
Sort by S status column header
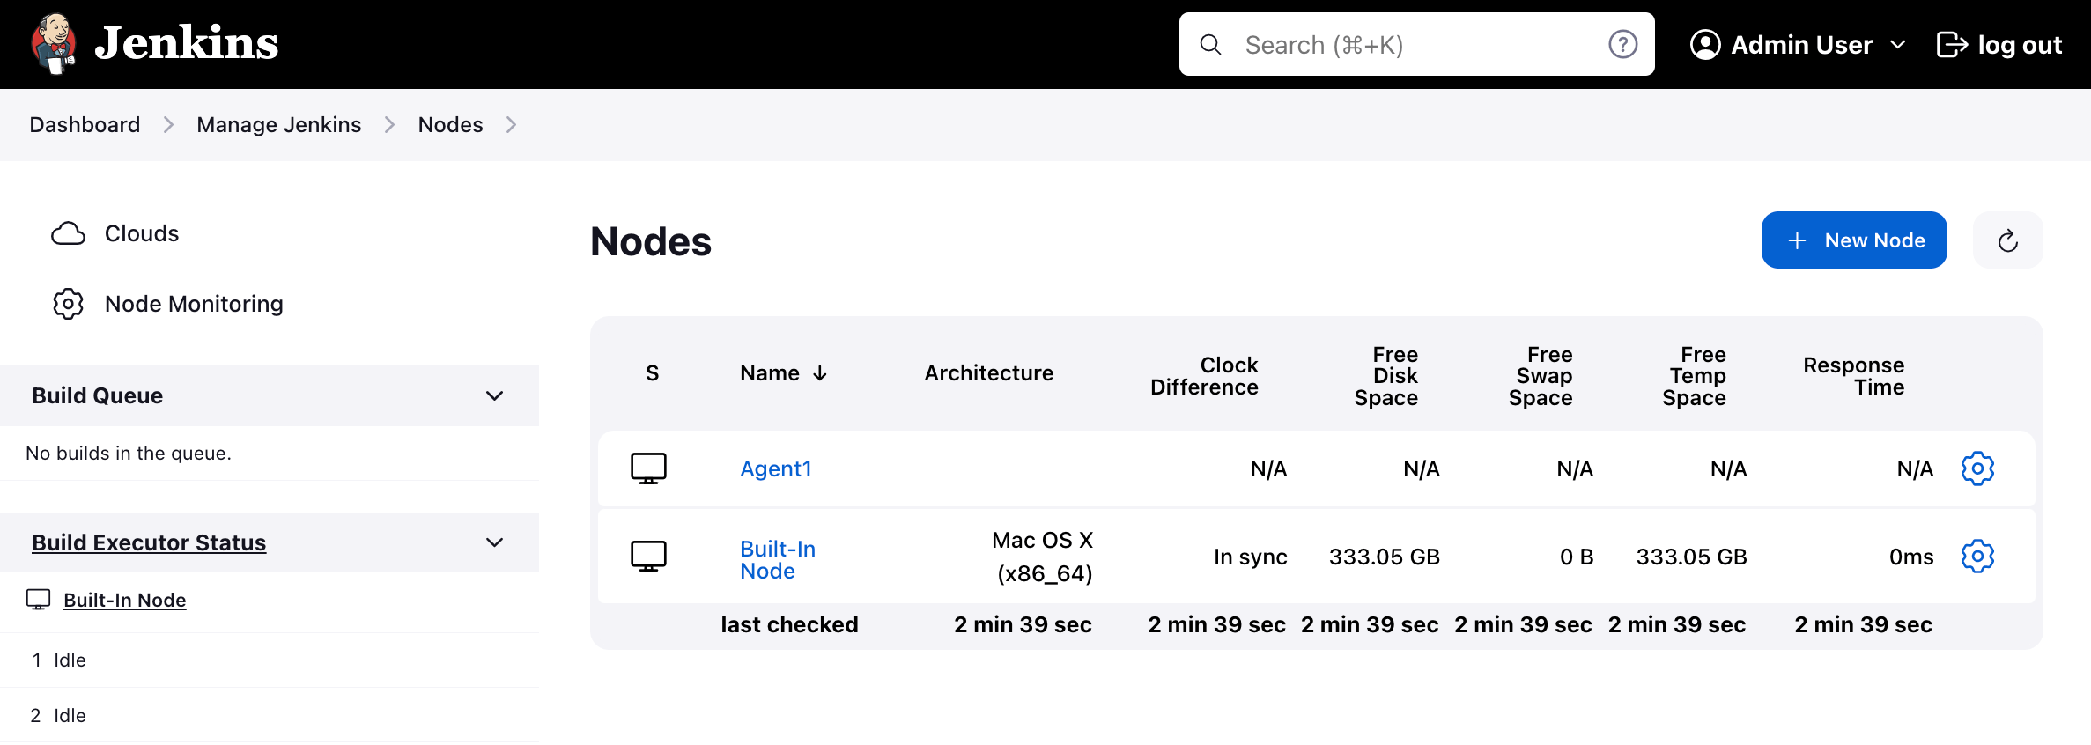(653, 373)
